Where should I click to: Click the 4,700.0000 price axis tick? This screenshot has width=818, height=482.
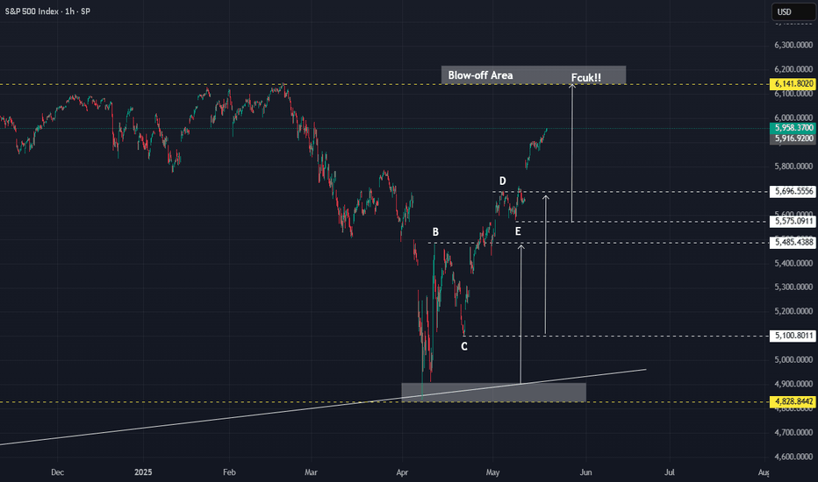[793, 432]
